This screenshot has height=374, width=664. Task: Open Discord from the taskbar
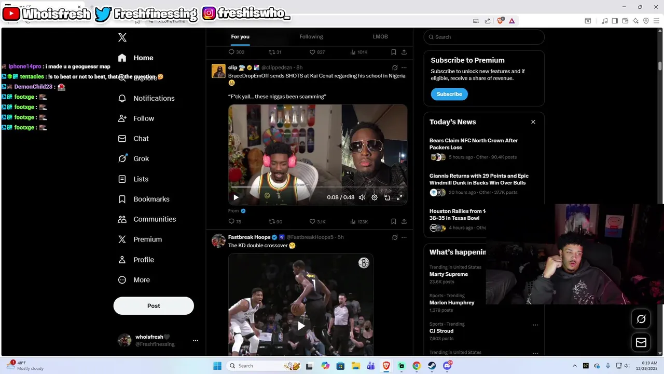click(x=447, y=366)
